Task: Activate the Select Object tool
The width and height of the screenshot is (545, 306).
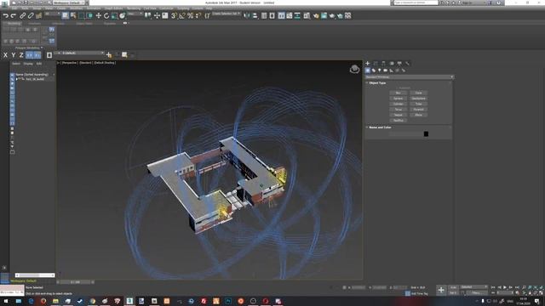Action: tap(66, 15)
